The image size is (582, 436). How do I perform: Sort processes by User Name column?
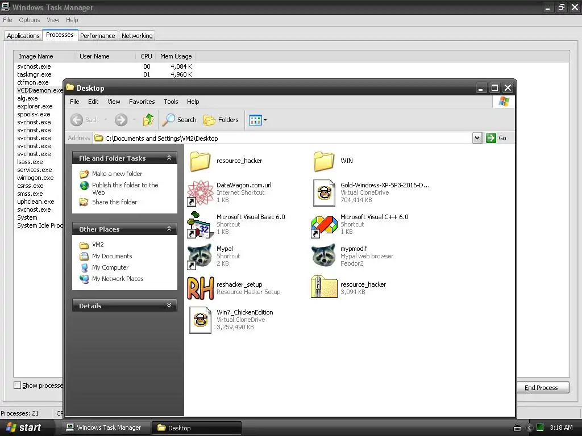[105, 56]
